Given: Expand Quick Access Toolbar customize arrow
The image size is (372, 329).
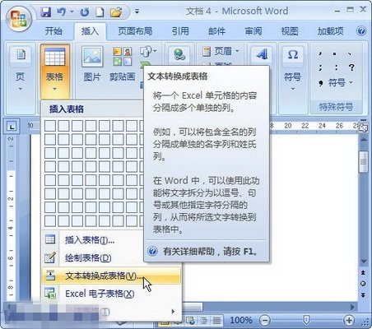Looking at the screenshot, I should coord(137,12).
